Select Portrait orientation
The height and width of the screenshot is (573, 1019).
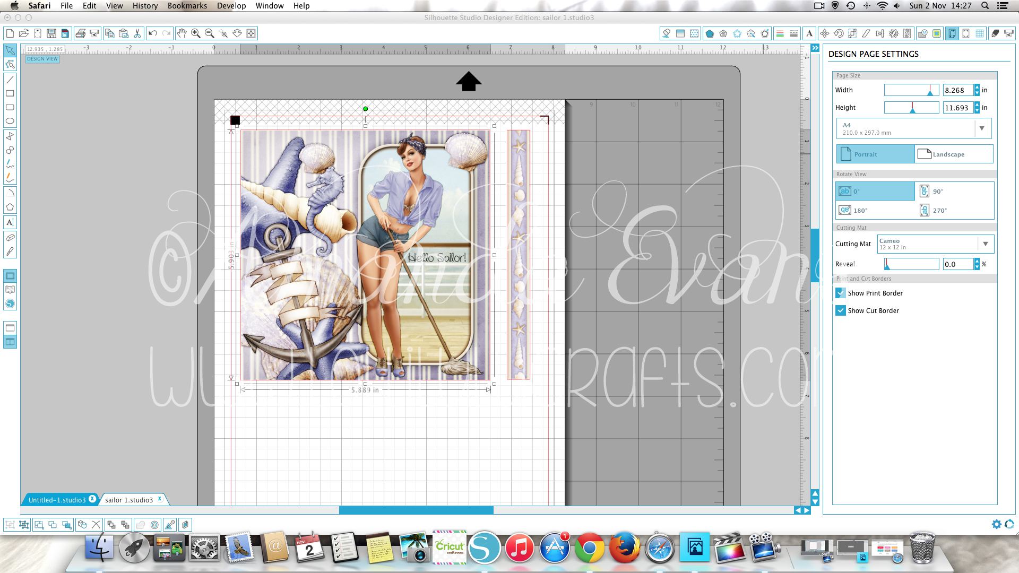pos(876,154)
